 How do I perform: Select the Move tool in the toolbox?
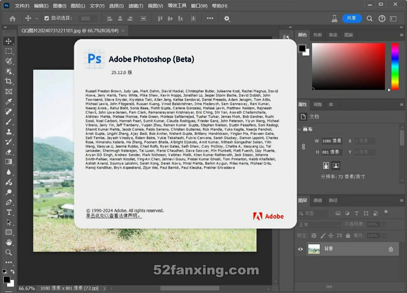tap(9, 41)
